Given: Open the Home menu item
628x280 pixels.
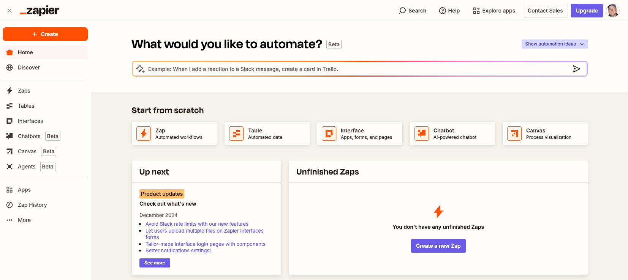Looking at the screenshot, I should pyautogui.click(x=45, y=52).
